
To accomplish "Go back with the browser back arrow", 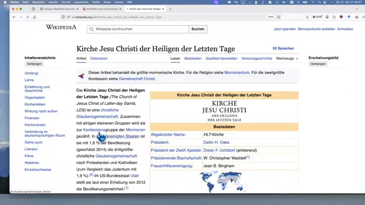I will coord(14,17).
